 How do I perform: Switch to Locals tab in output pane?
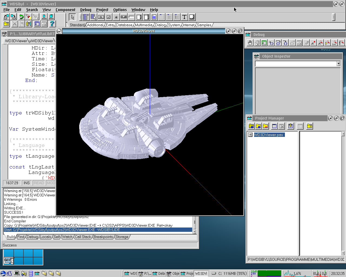tap(46, 237)
